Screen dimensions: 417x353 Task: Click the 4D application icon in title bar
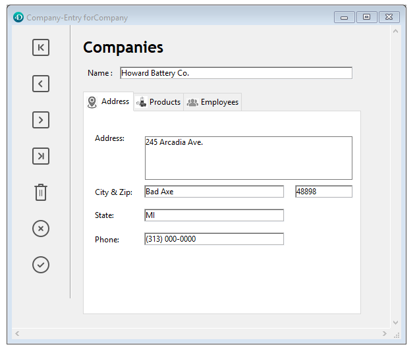18,18
